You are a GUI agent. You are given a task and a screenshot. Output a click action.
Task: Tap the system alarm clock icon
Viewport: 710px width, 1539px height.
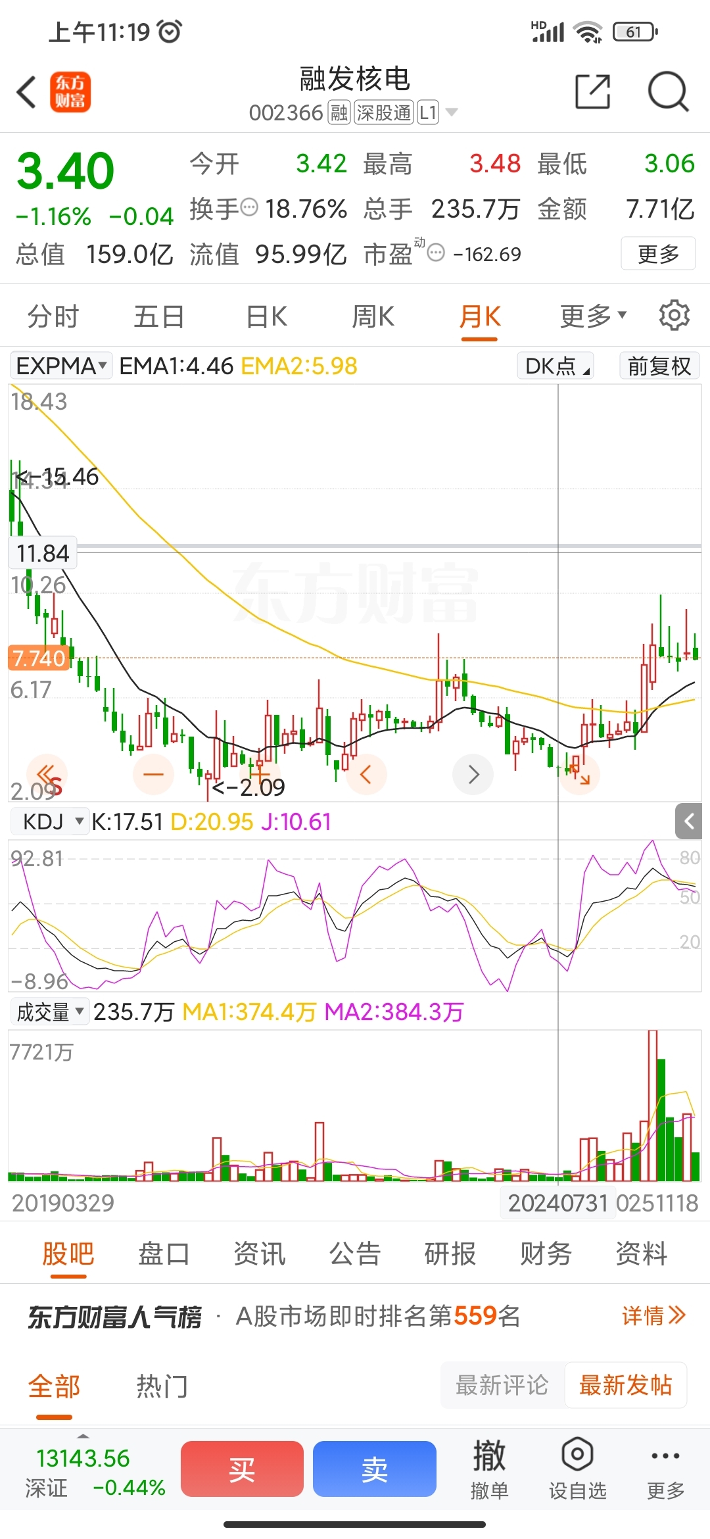pos(170,32)
